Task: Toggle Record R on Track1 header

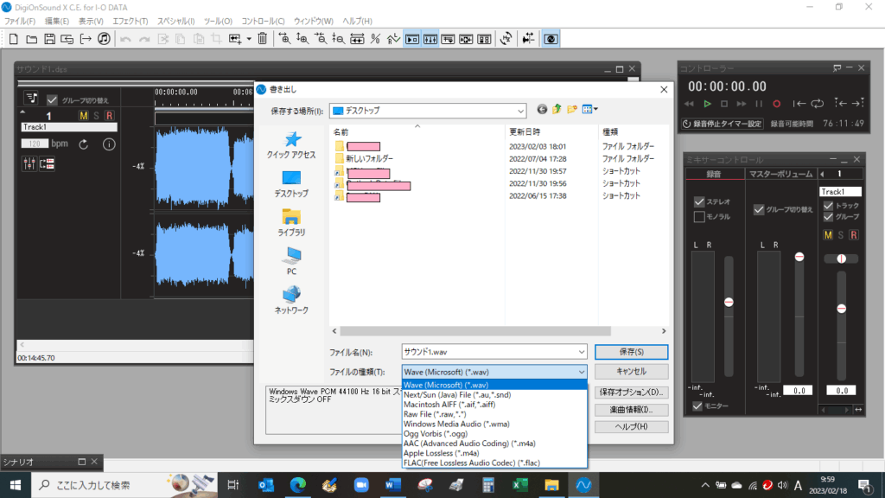Action: click(109, 116)
